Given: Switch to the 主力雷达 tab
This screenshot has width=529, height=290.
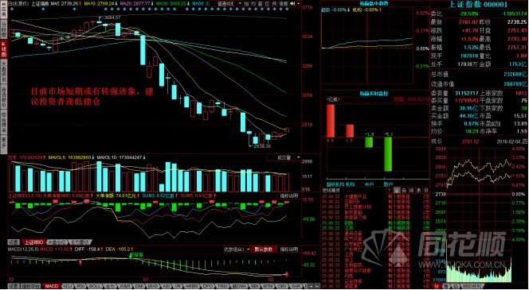Looking at the screenshot, I should tap(80, 242).
